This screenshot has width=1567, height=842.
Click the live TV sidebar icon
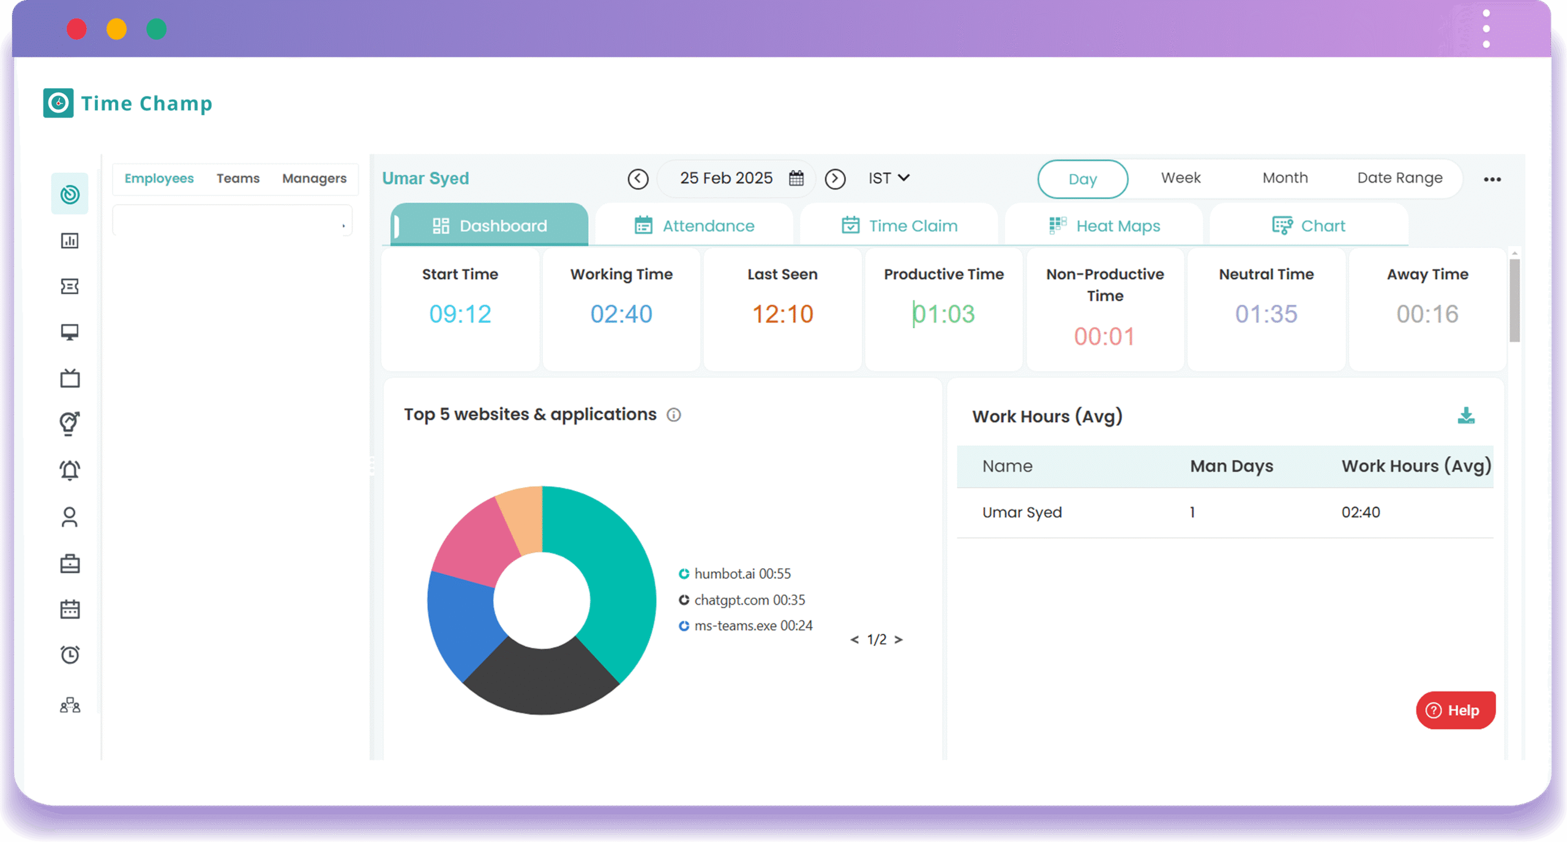click(x=70, y=377)
